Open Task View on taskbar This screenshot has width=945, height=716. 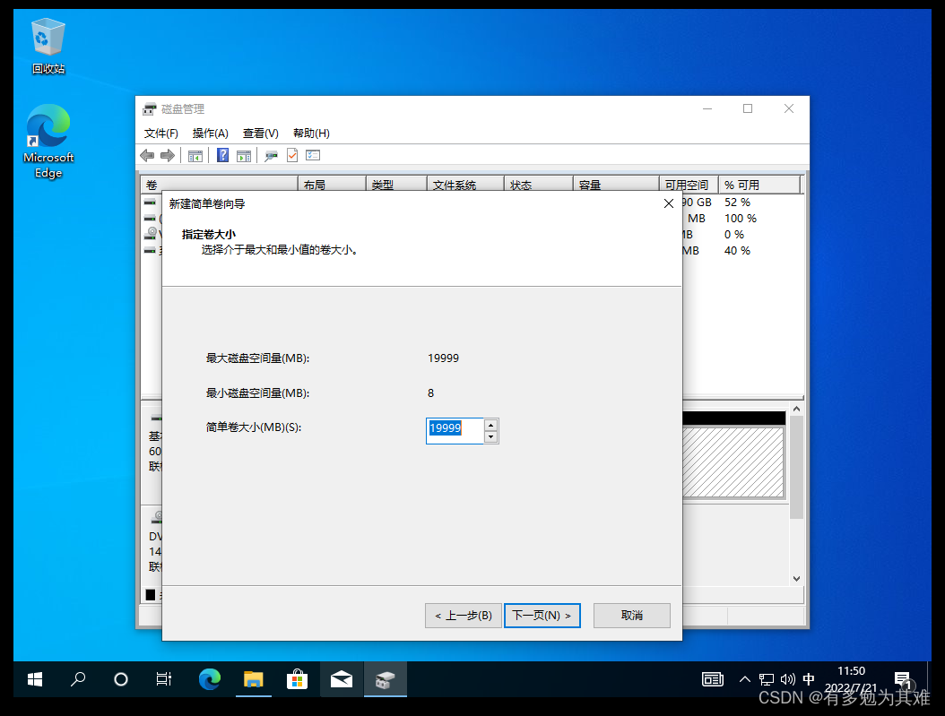click(164, 679)
